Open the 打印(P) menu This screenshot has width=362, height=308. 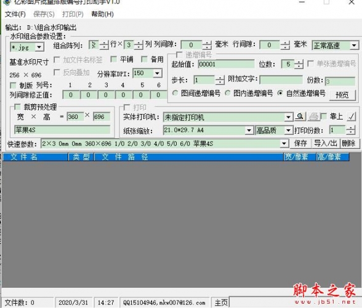coord(73,14)
